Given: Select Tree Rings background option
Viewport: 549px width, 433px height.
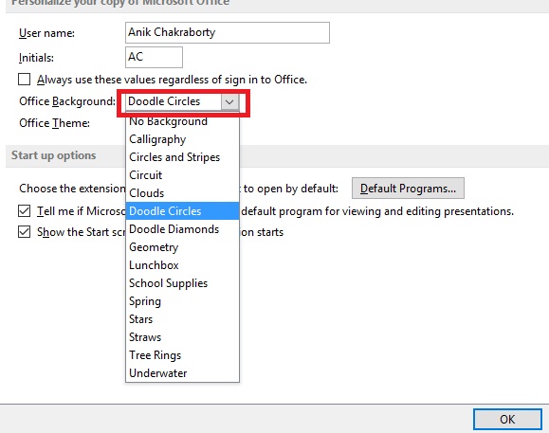Looking at the screenshot, I should pos(182,355).
